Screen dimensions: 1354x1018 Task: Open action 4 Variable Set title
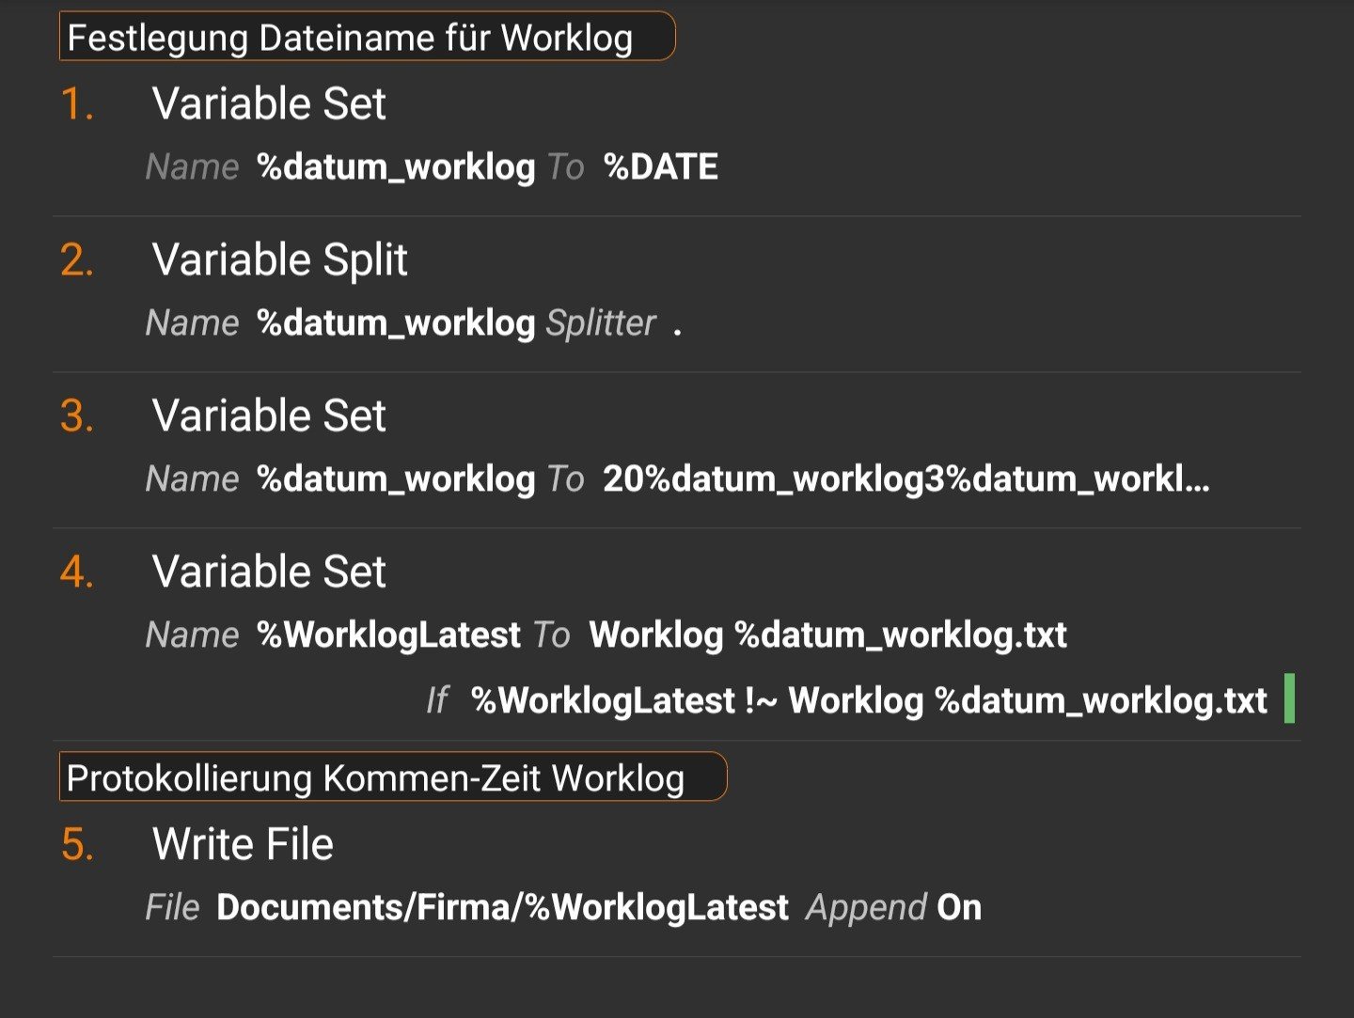269,572
